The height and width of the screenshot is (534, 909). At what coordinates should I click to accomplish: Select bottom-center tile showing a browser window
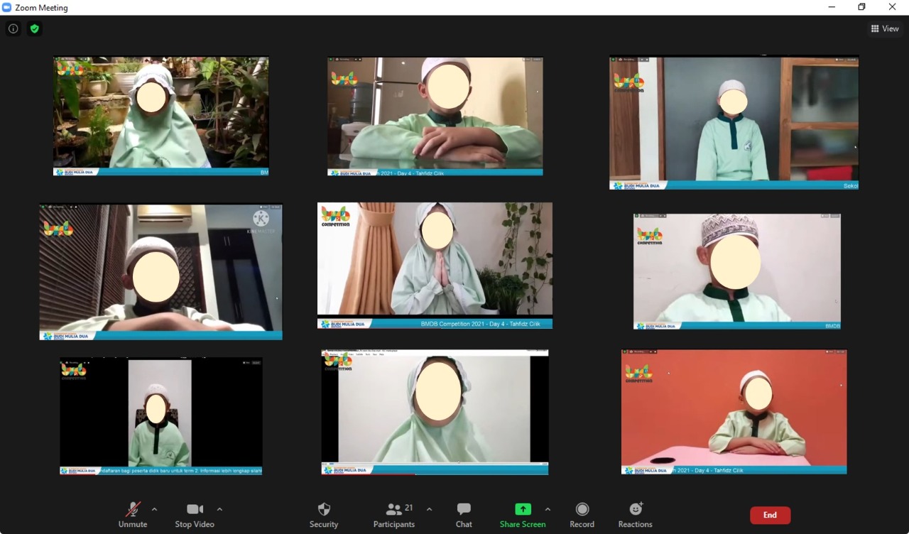[435, 412]
